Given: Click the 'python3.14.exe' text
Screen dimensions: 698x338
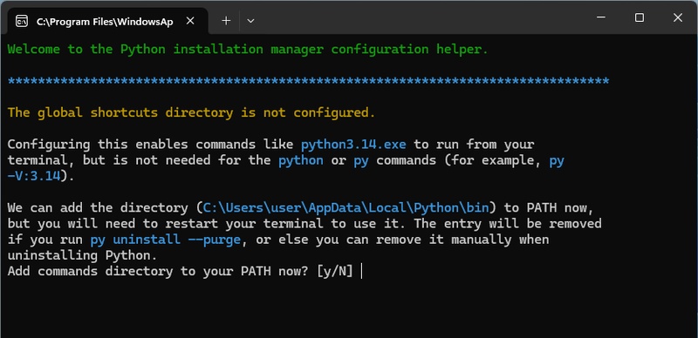Looking at the screenshot, I should (x=353, y=145).
